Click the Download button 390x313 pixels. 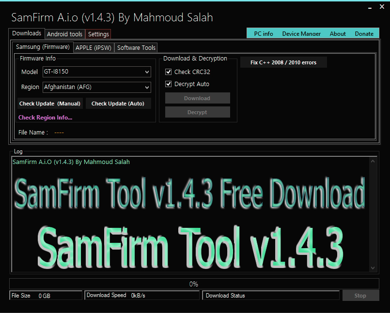click(x=197, y=98)
